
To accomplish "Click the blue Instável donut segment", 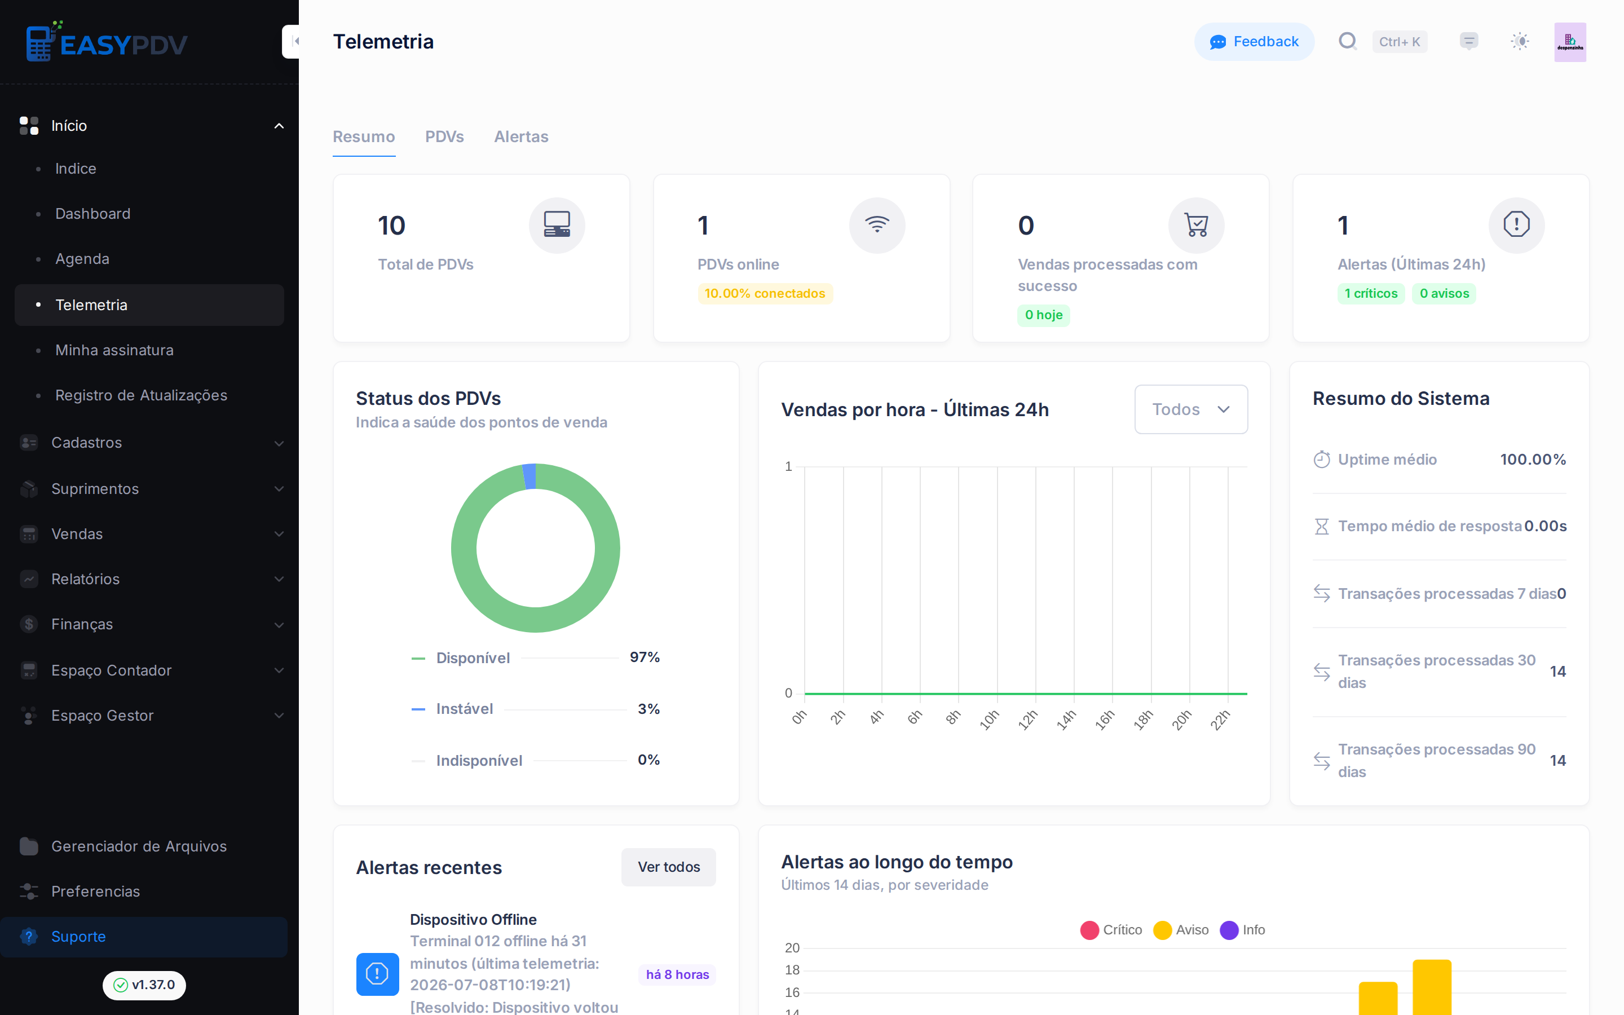I will pyautogui.click(x=529, y=476).
